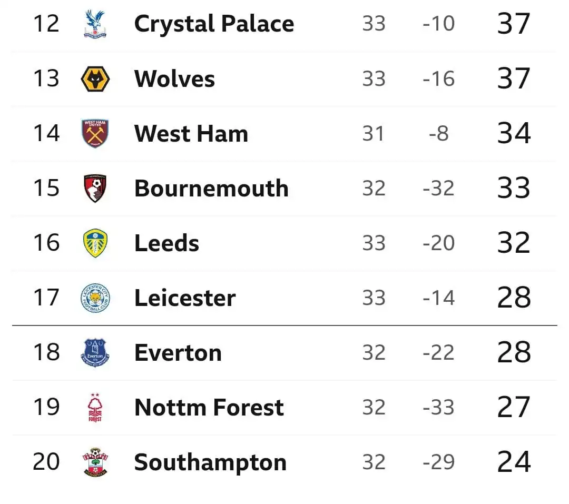Open the Leicester team page
569x504 pixels.
tap(185, 298)
